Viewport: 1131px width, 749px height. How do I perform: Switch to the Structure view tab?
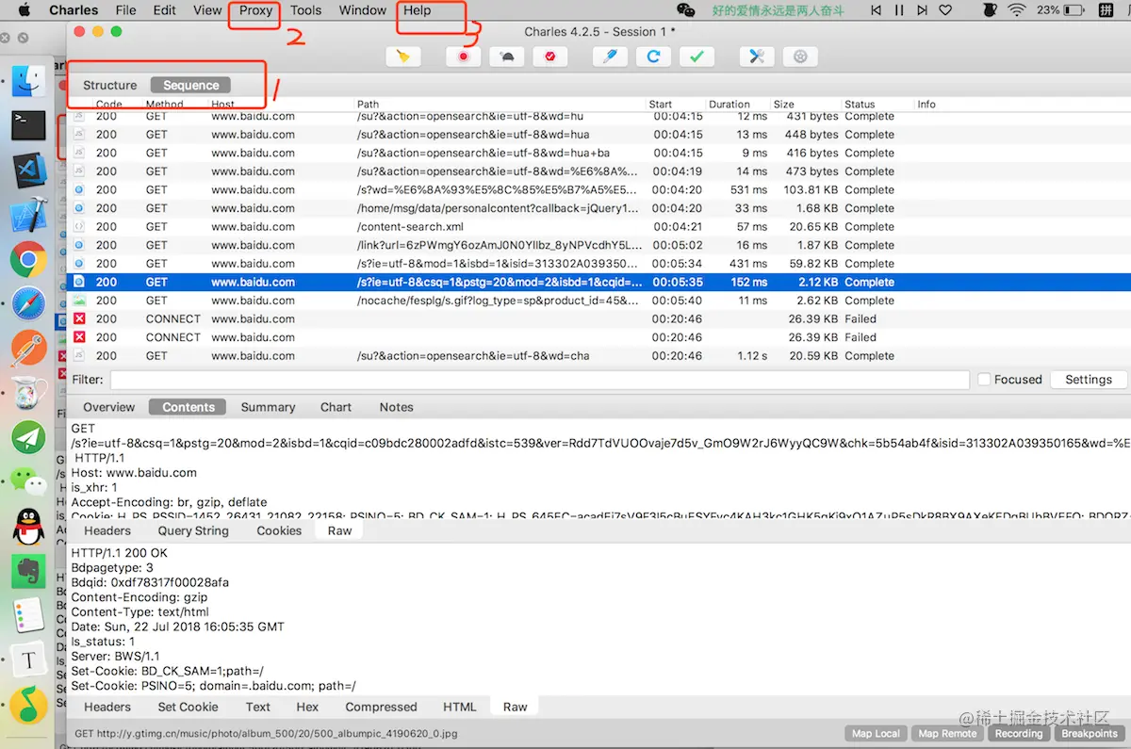(110, 85)
